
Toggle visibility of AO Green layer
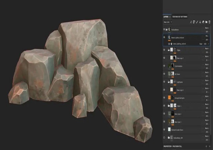coord(164,74)
